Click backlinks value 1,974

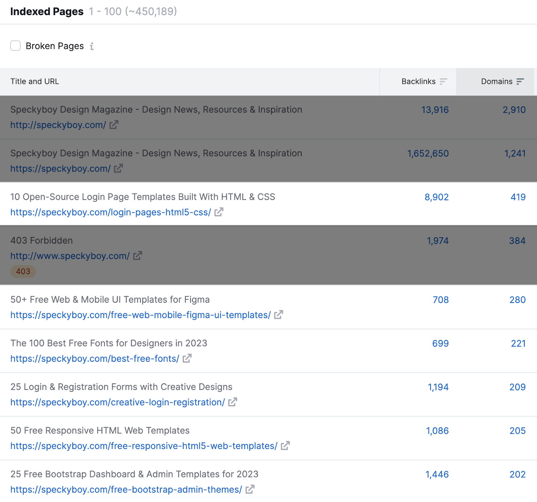click(x=438, y=241)
